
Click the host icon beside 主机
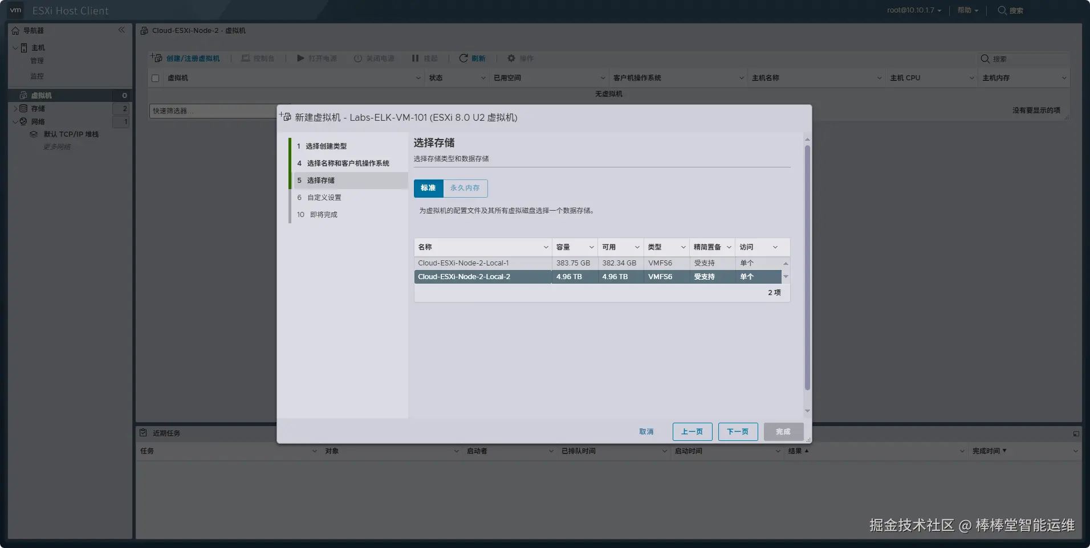[x=24, y=48]
